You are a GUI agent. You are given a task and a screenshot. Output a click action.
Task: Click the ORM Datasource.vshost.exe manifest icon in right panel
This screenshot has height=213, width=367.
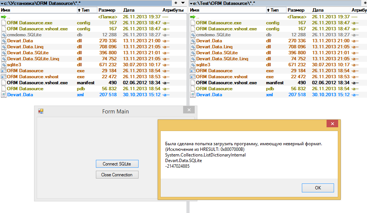(193, 83)
